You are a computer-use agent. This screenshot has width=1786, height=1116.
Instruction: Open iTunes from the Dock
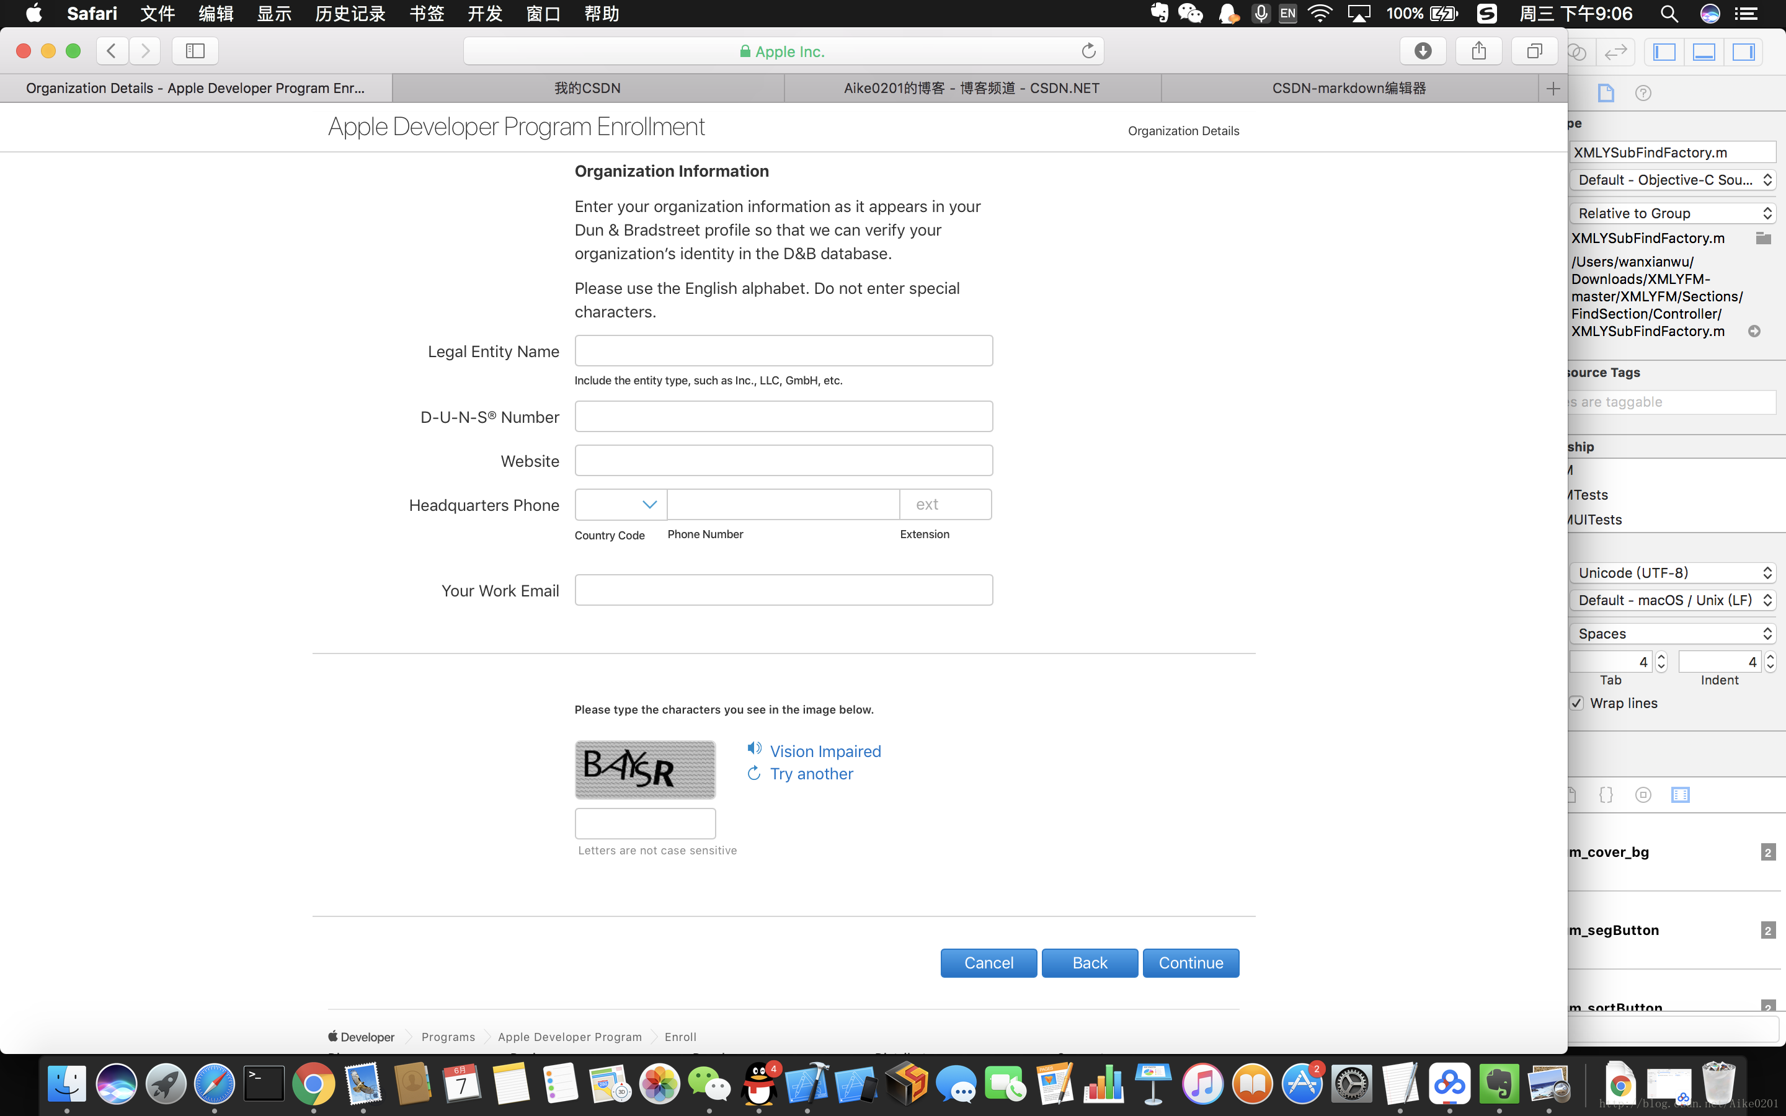click(1202, 1084)
